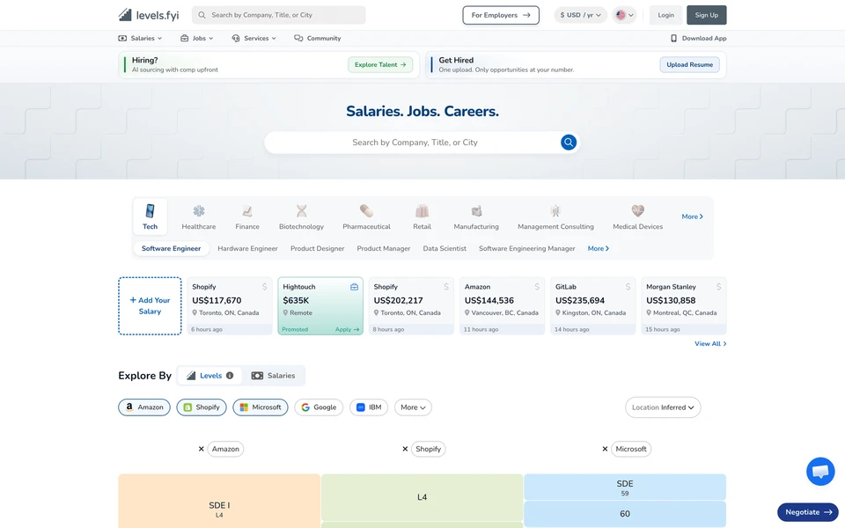The image size is (845, 528).
Task: Click the Shopify L4 level block
Action: [x=422, y=497]
